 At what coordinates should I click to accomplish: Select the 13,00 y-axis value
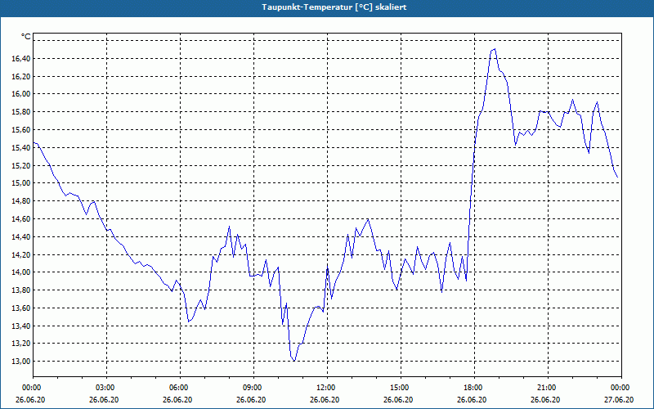tap(21, 361)
